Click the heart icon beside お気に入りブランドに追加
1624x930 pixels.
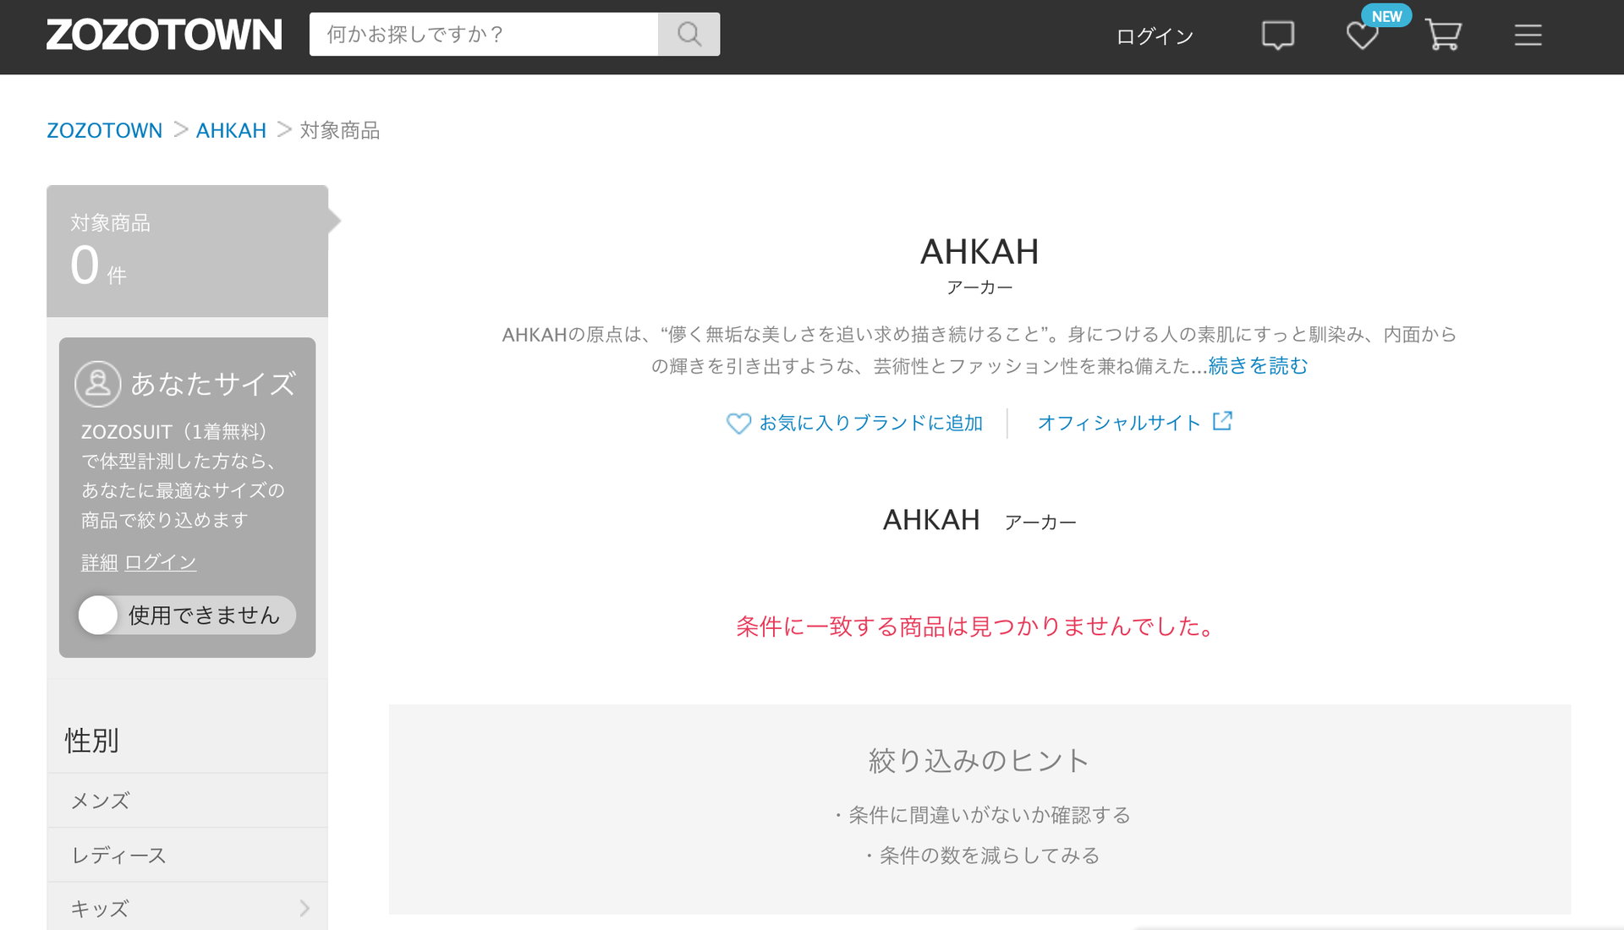pos(738,424)
